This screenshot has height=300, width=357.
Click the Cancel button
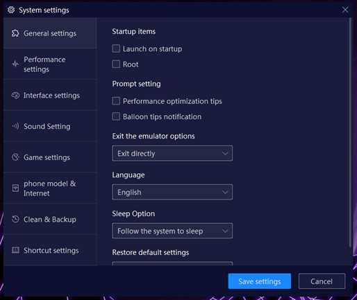[x=322, y=281]
